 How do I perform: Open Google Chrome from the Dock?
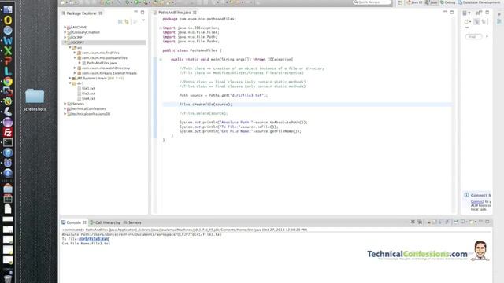[x=8, y=81]
